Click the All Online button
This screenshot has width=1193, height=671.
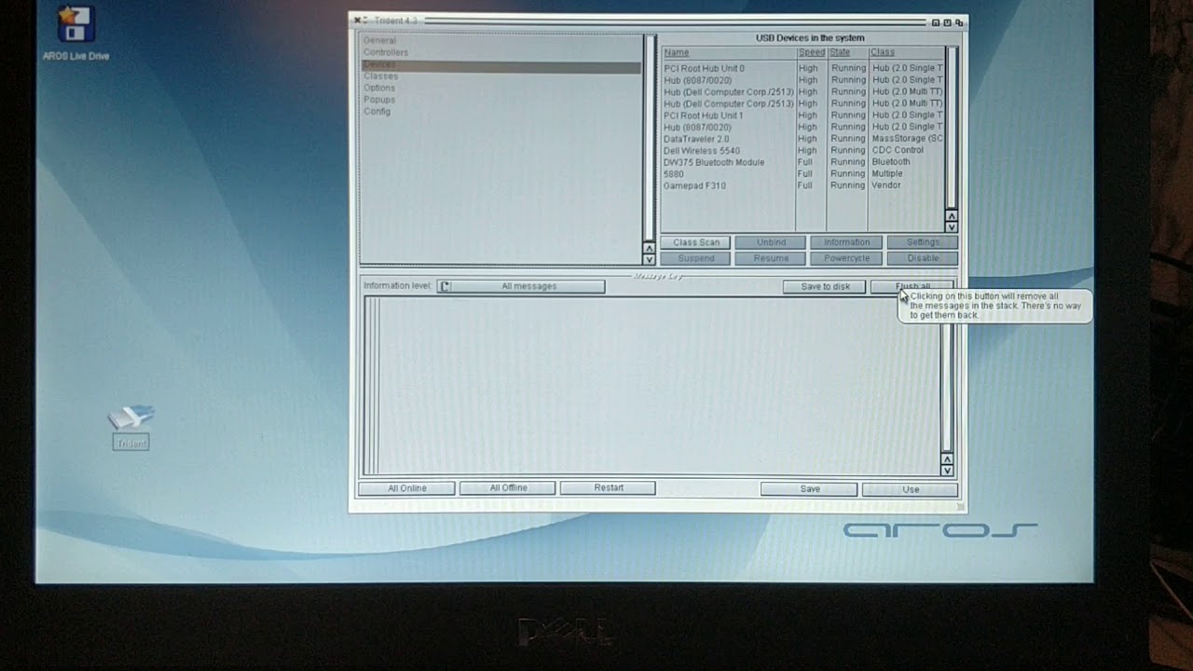(407, 488)
